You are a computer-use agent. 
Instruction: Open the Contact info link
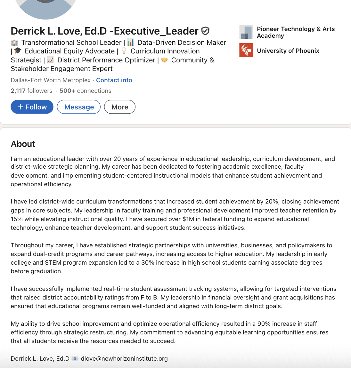point(114,80)
